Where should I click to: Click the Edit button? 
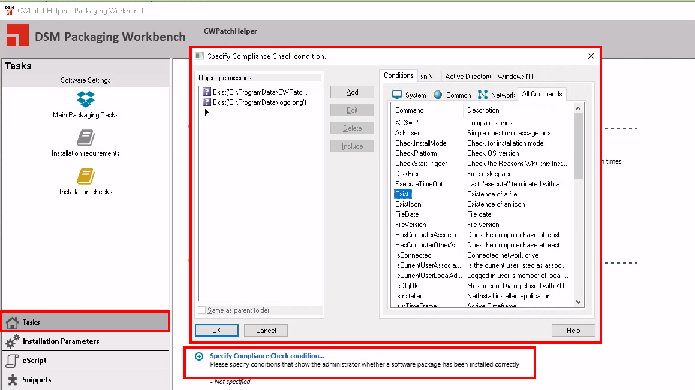[x=353, y=110]
